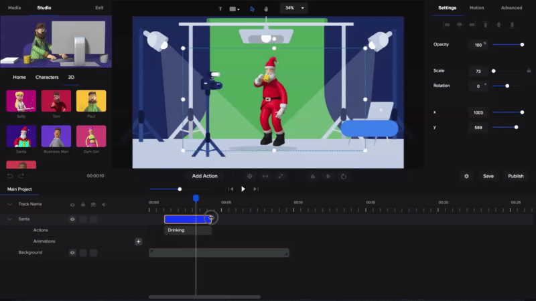Viewport: 536px width, 301px height.
Task: Hide the Santa track
Action: point(72,219)
